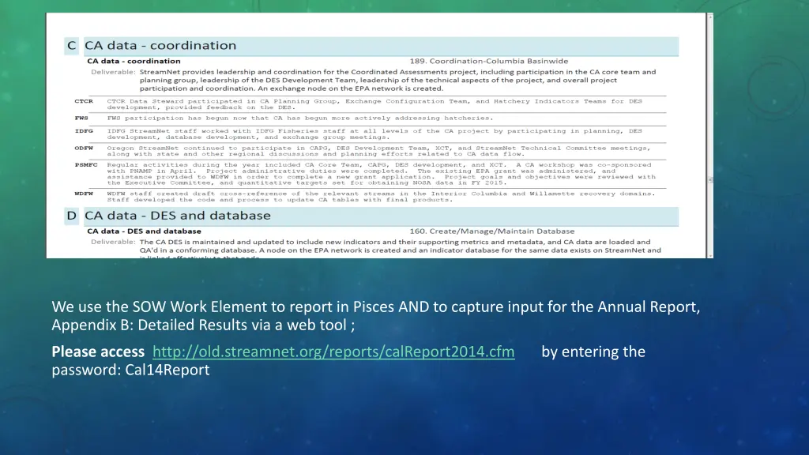
Task: Select the section D letter marker
Action: click(x=71, y=215)
